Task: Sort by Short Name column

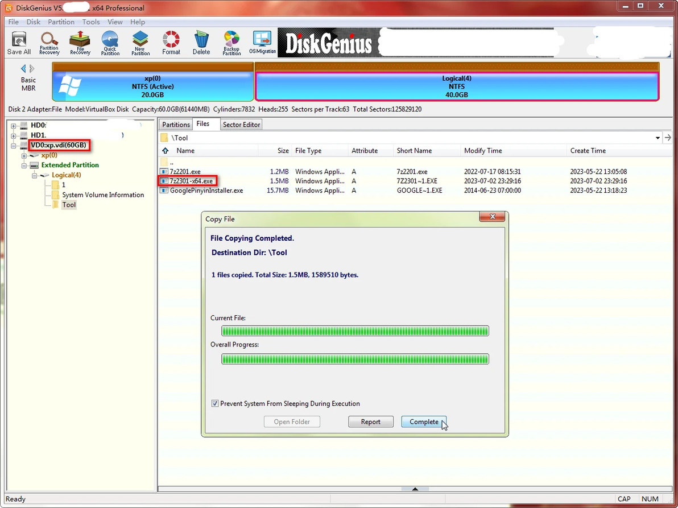Action: point(427,150)
